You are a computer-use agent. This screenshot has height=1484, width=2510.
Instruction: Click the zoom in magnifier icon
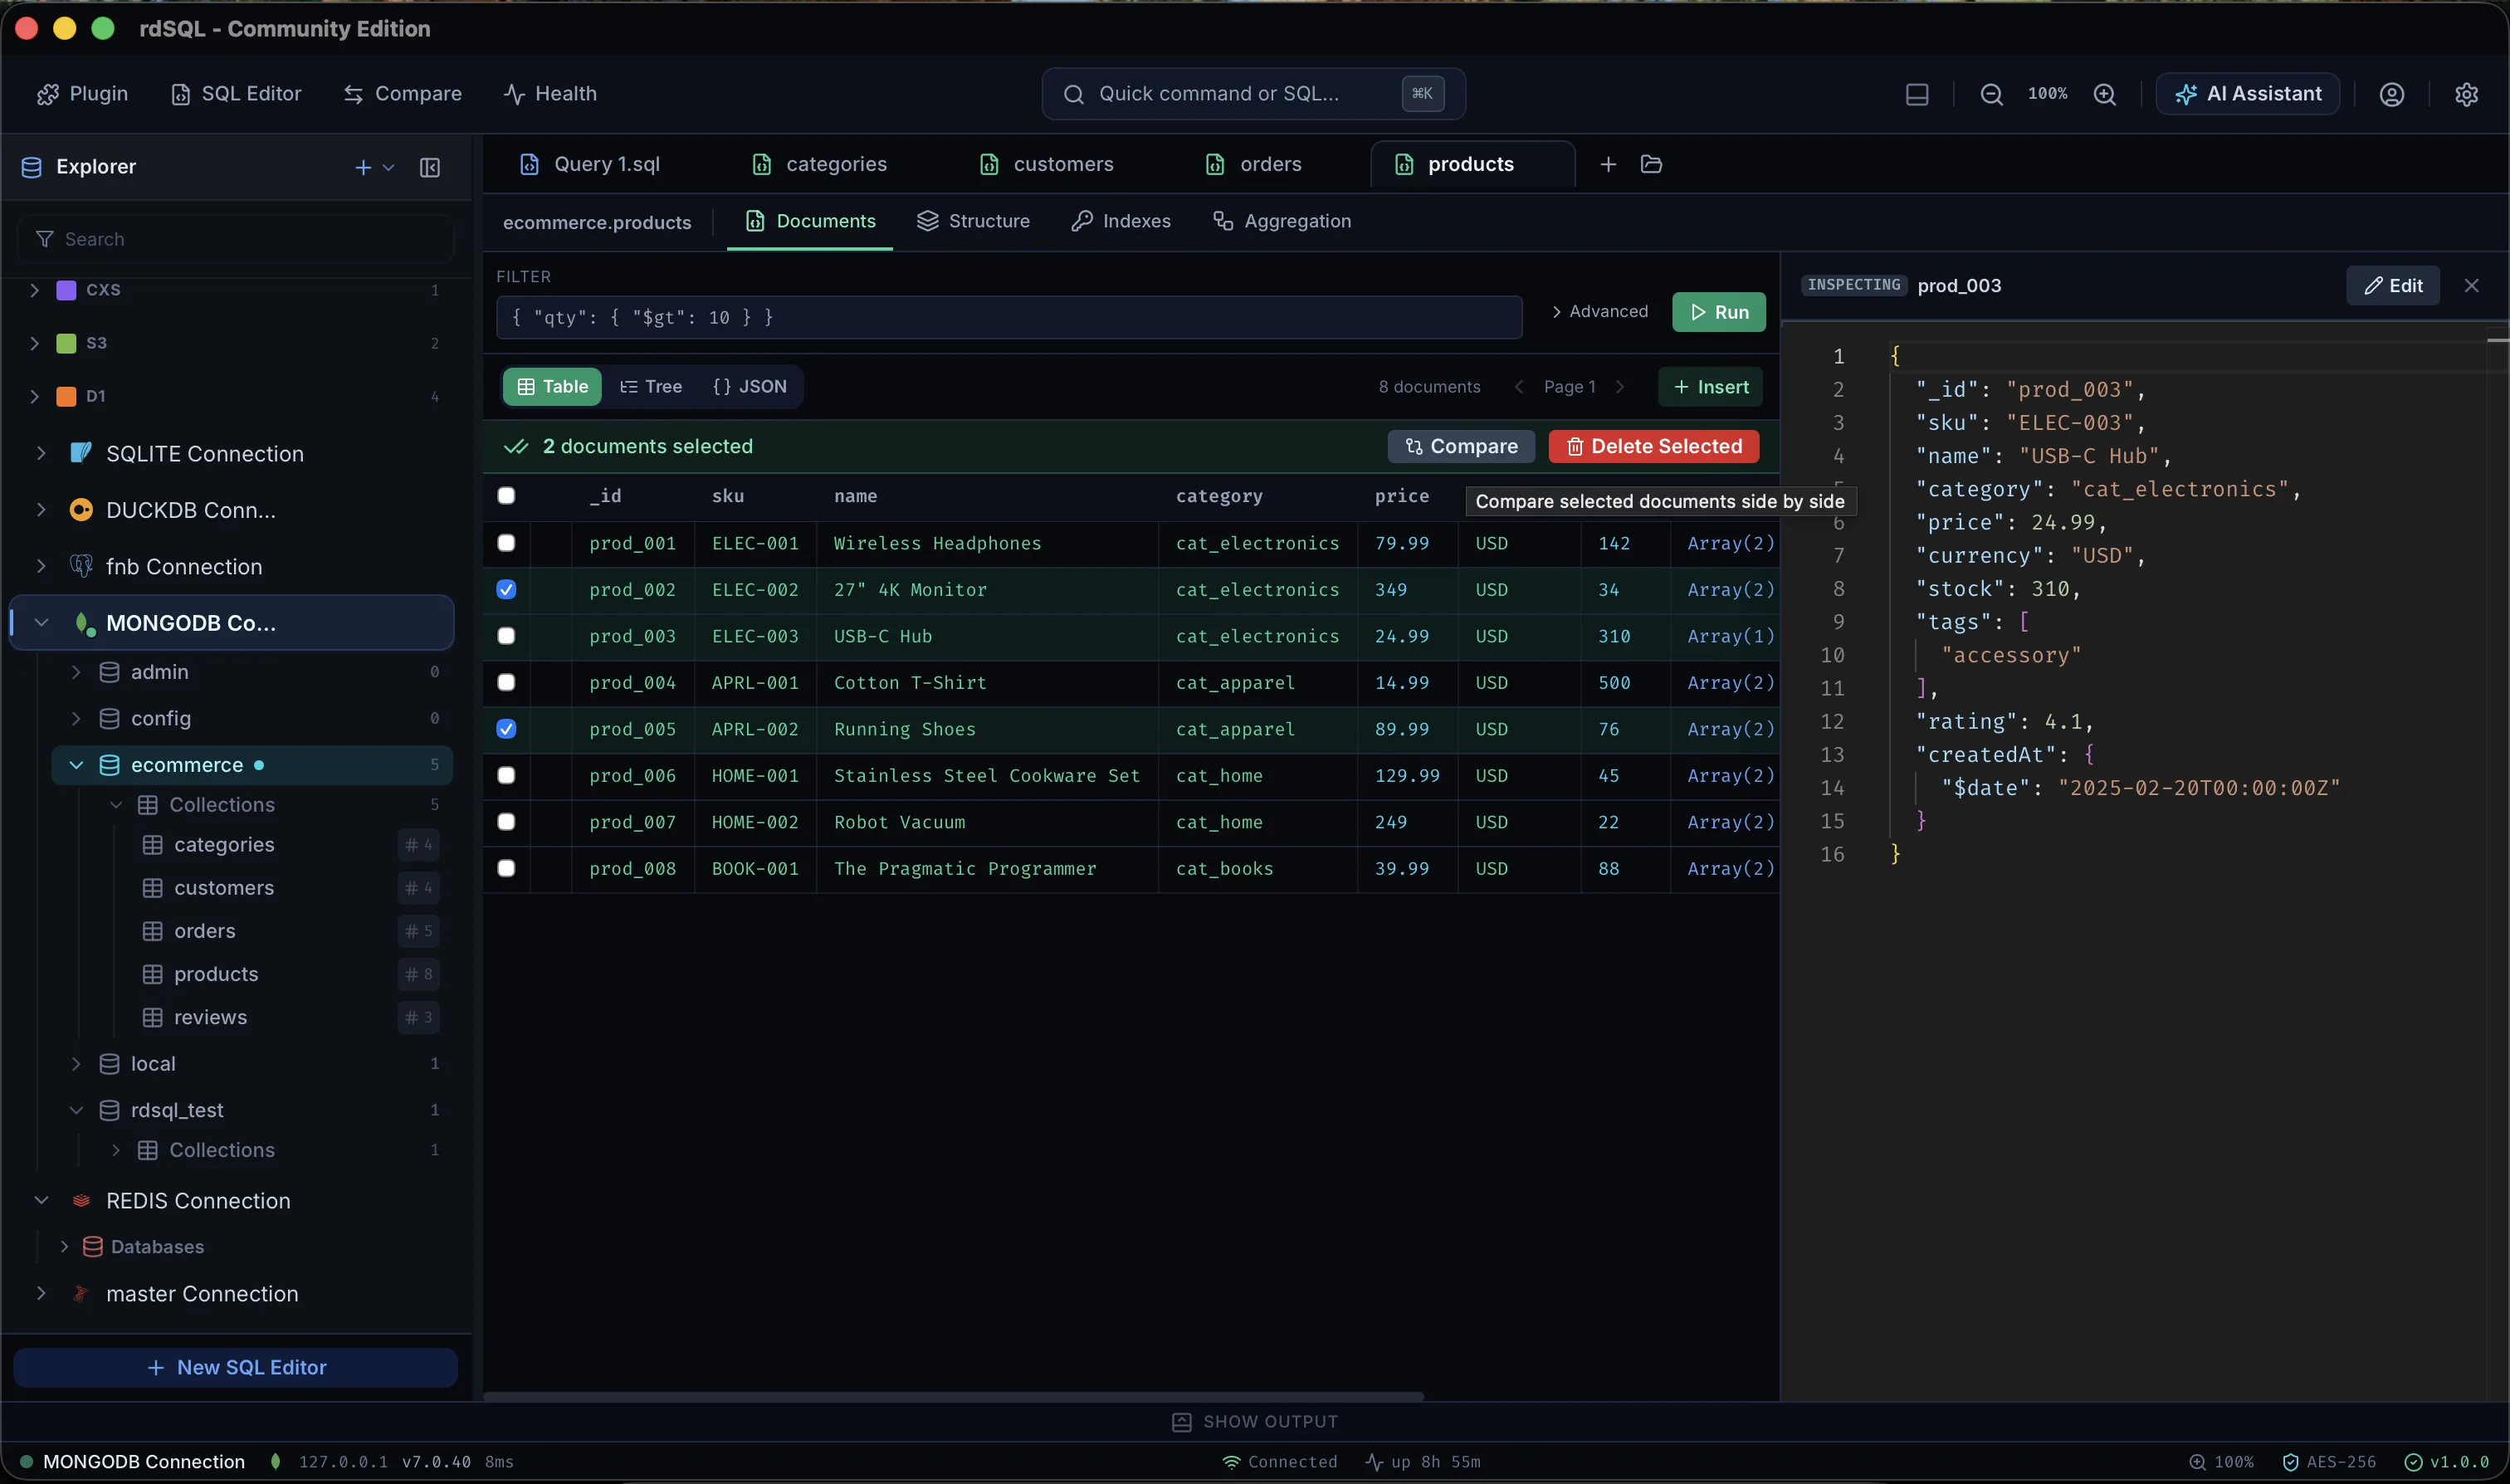pos(2104,94)
